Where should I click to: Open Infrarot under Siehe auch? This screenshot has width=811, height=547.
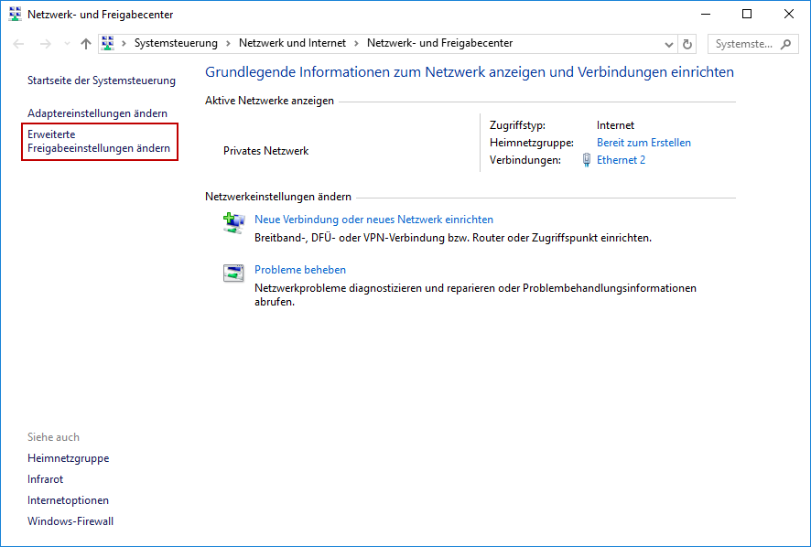click(46, 479)
